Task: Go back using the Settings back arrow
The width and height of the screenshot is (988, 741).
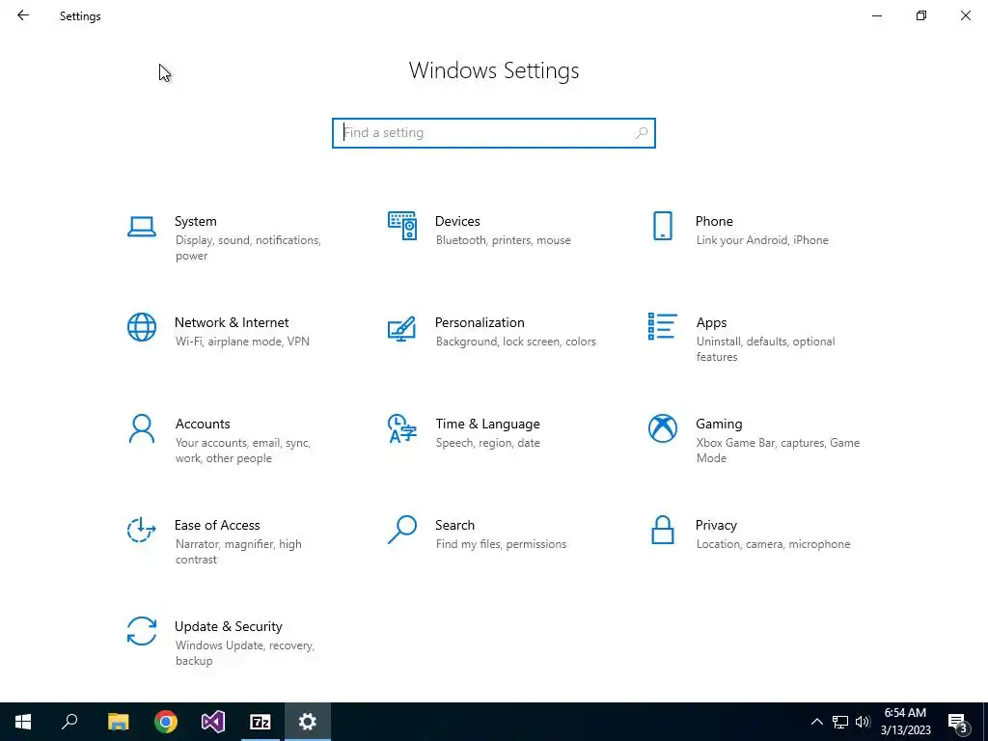Action: [x=23, y=15]
